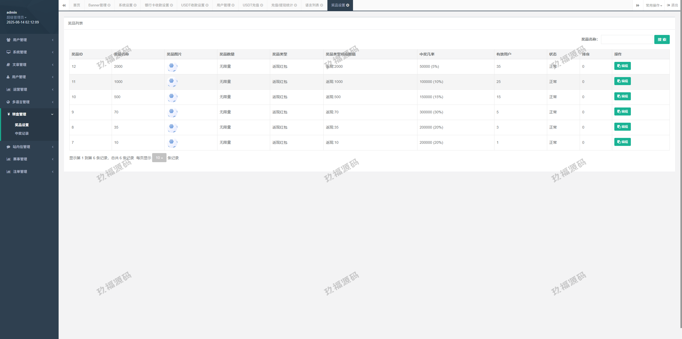This screenshot has height=339, width=682.
Task: Click the prize image thumbnail for ID 12
Action: point(172,67)
